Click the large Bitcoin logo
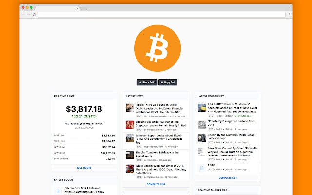The width and height of the screenshot is (312, 195). coord(157,48)
